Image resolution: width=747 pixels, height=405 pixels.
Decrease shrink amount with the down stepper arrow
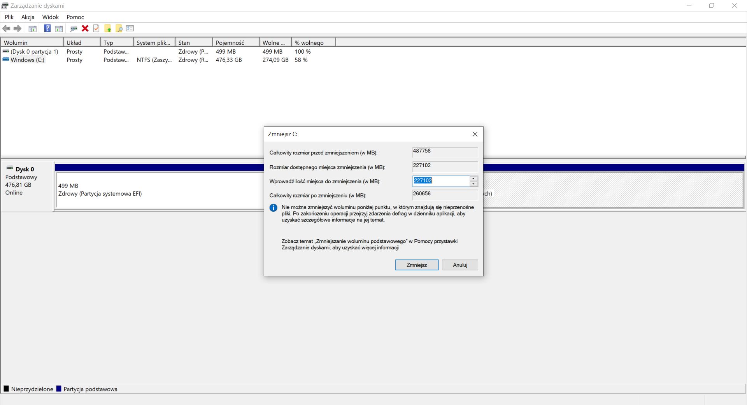point(473,183)
